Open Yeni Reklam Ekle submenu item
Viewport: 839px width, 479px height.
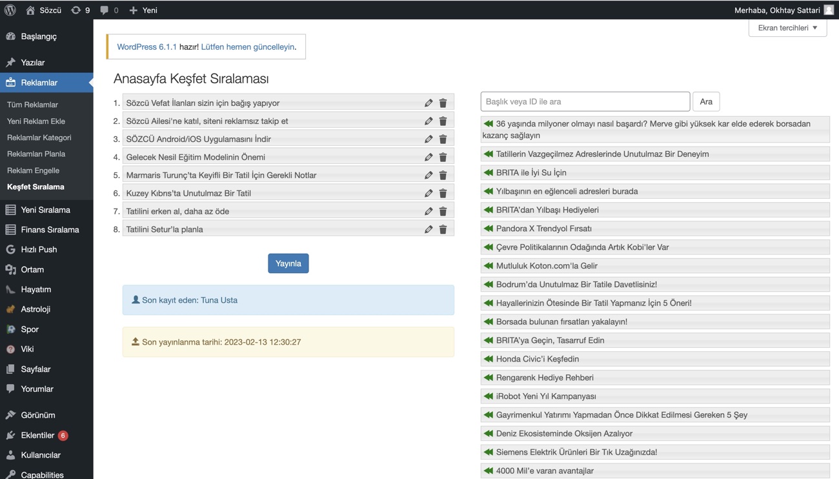(36, 121)
